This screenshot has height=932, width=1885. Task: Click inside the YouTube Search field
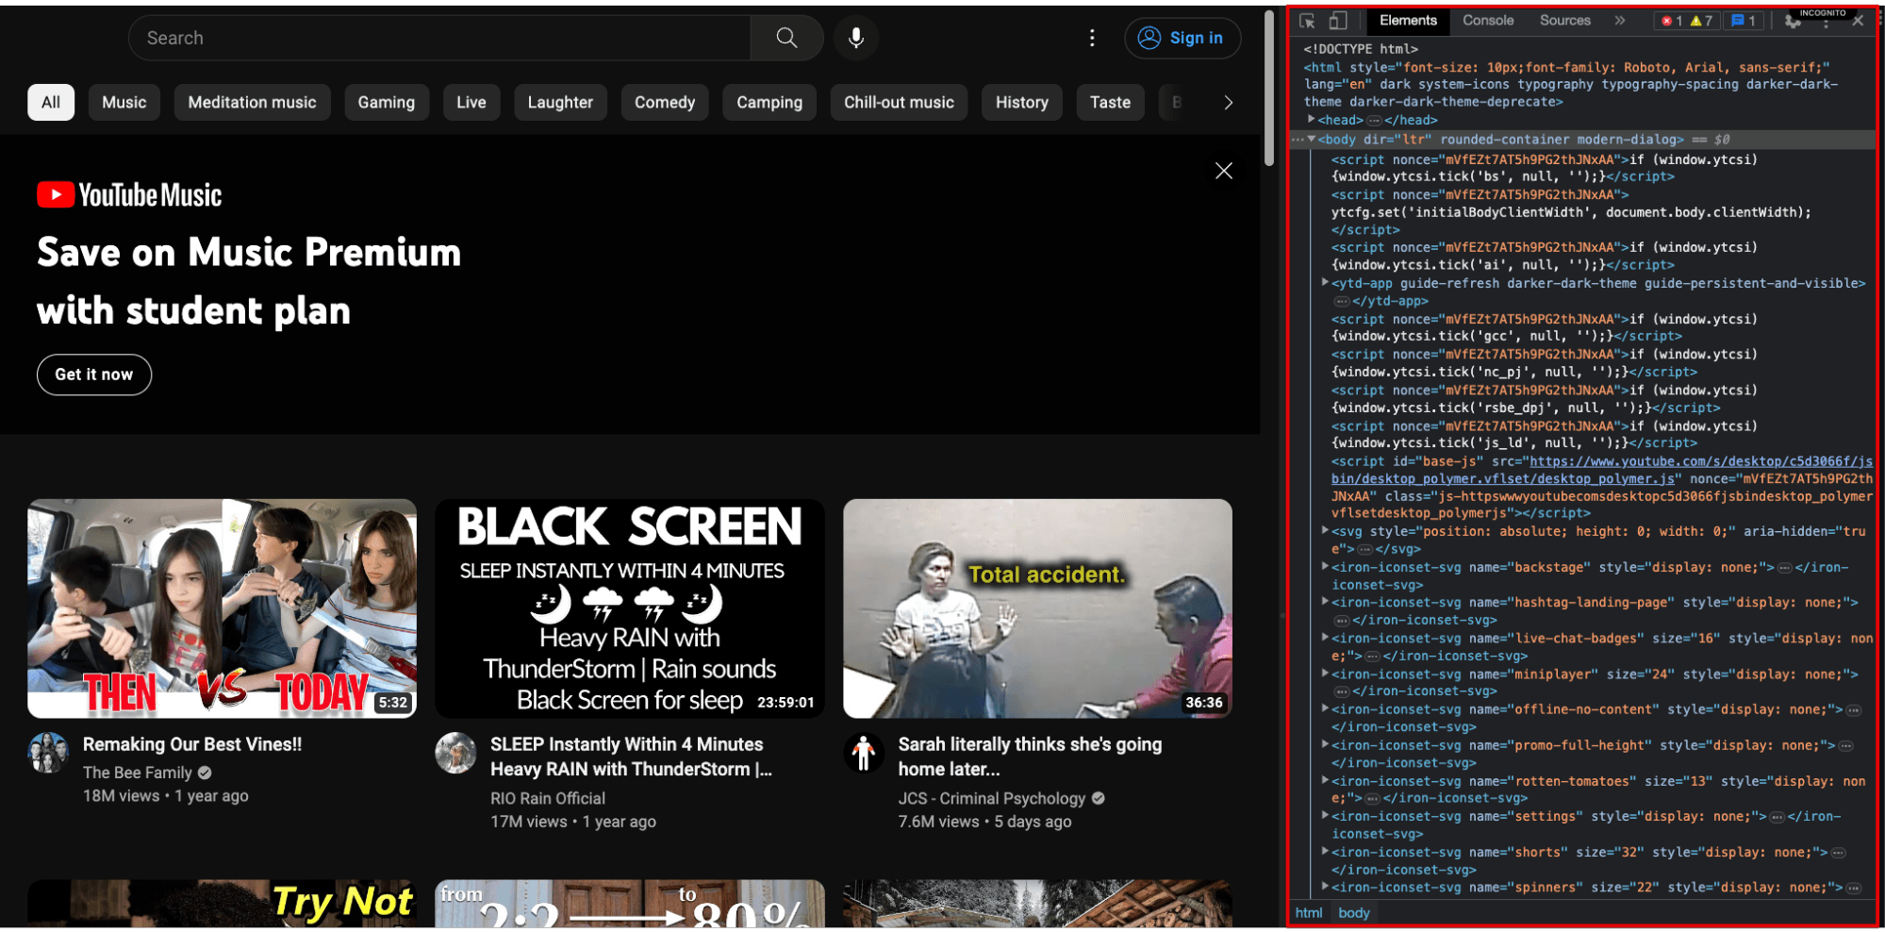point(440,38)
